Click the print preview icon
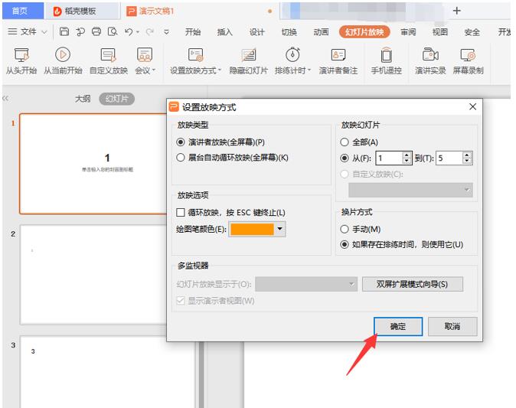The image size is (516, 408). [113, 31]
